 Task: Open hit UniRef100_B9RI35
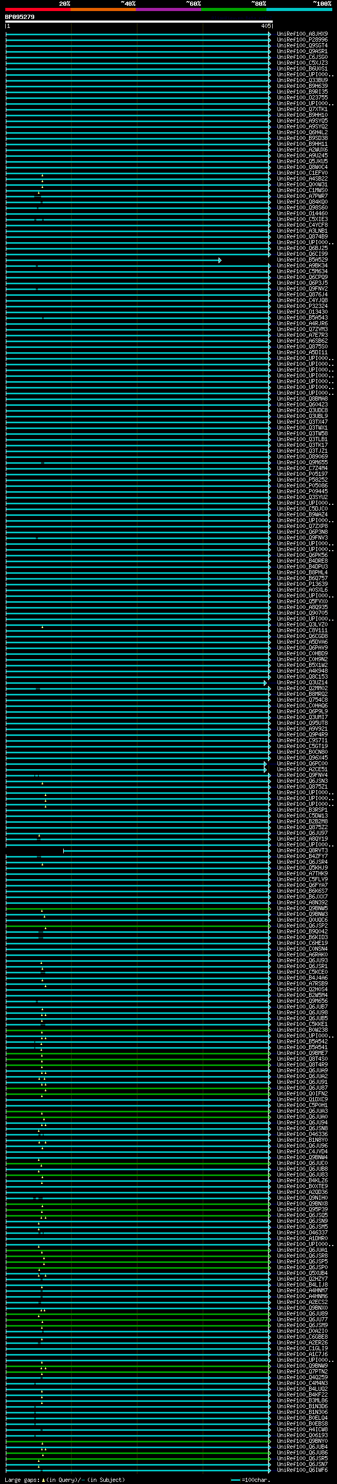pyautogui.click(x=302, y=92)
